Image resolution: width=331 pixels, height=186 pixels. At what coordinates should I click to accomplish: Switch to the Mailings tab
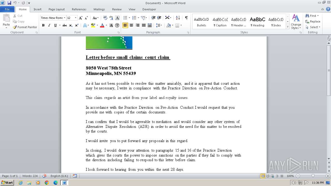coord(99,9)
